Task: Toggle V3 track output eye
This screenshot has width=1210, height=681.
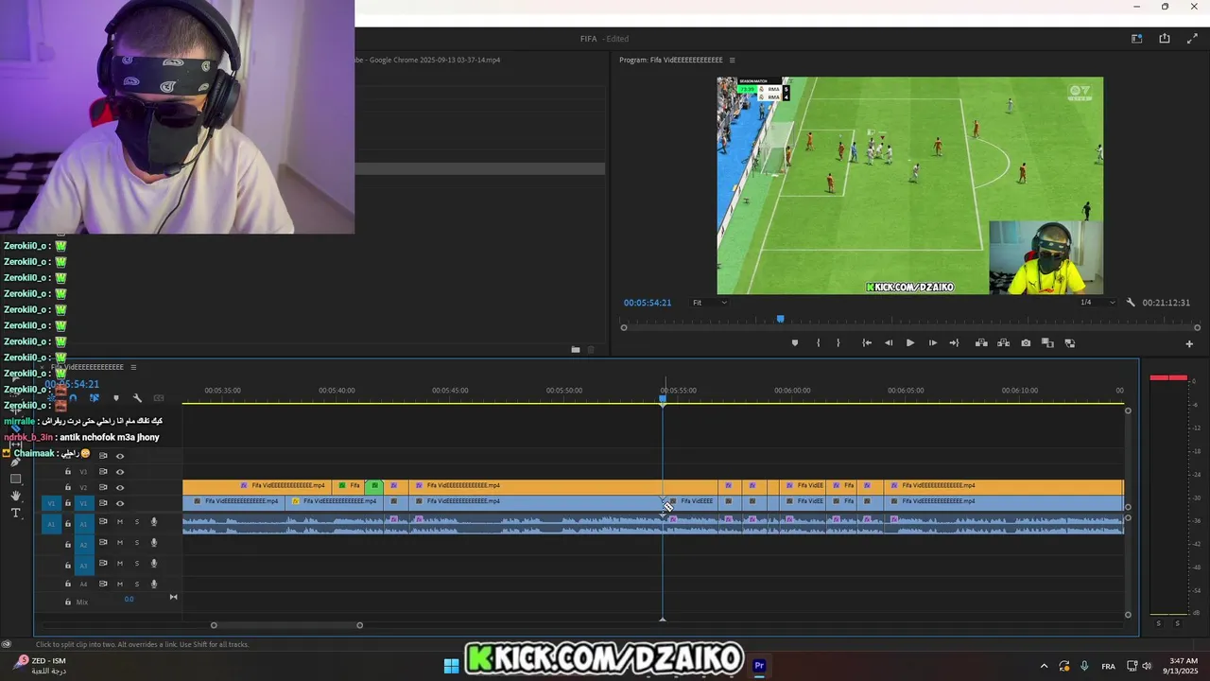Action: coord(120,472)
